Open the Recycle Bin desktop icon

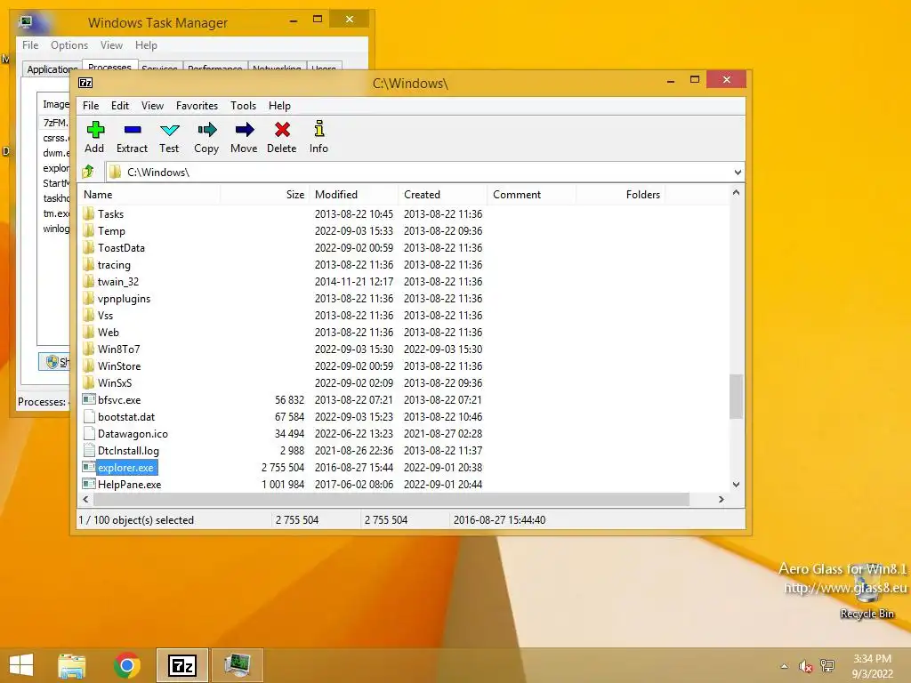pyautogui.click(x=867, y=592)
